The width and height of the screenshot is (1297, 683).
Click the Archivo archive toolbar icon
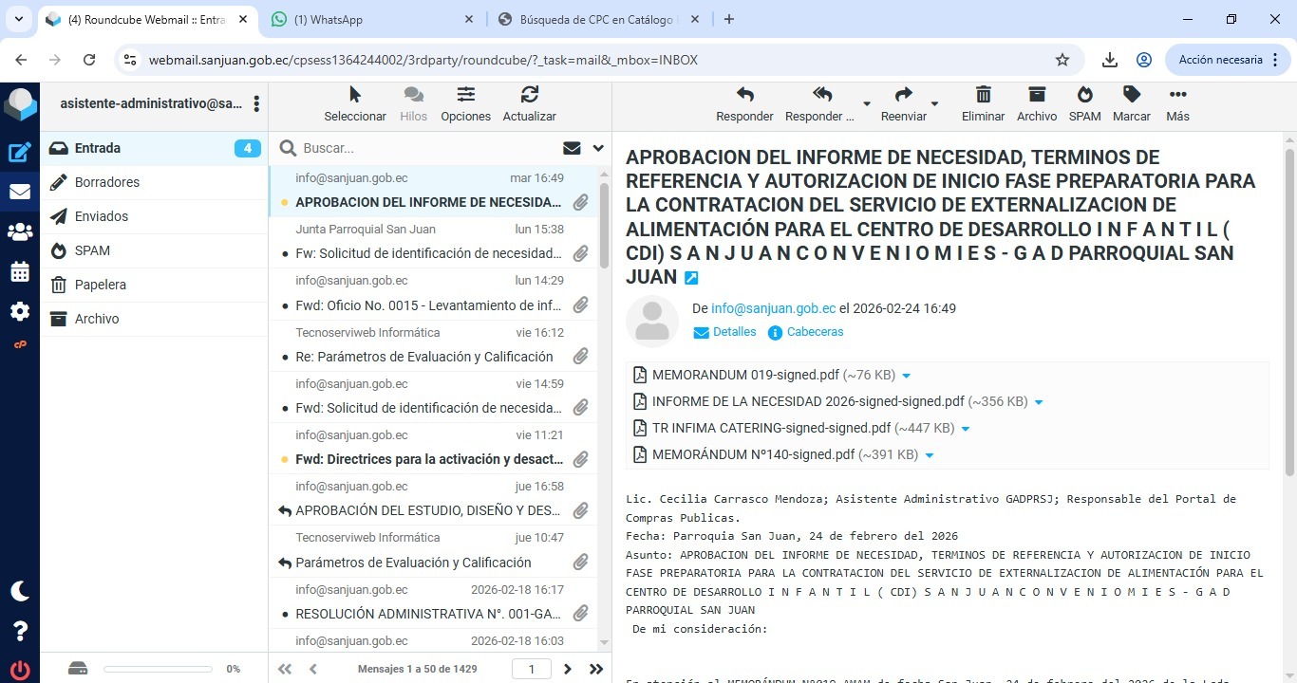pos(1037,95)
